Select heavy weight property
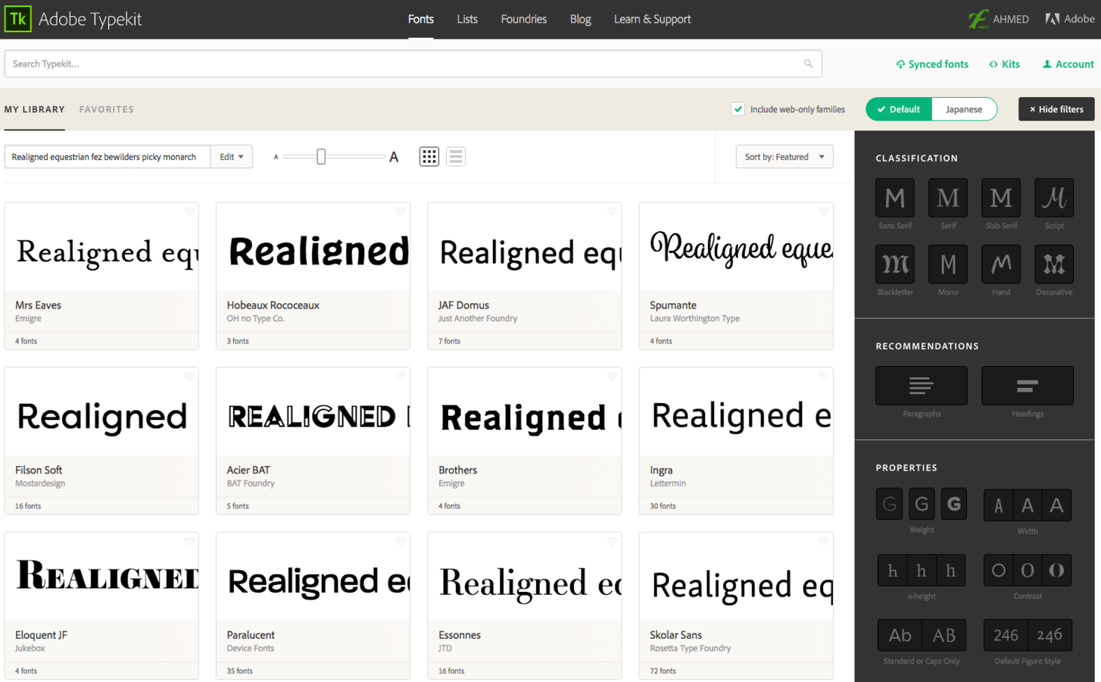The width and height of the screenshot is (1101, 682). [954, 504]
